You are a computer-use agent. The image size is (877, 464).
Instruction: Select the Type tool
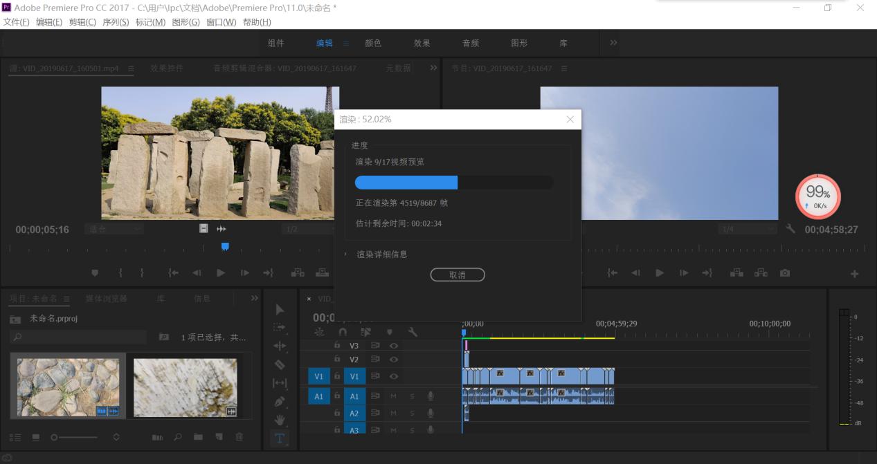(279, 436)
